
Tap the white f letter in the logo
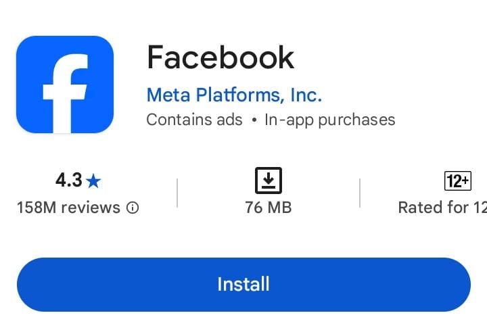tap(65, 93)
